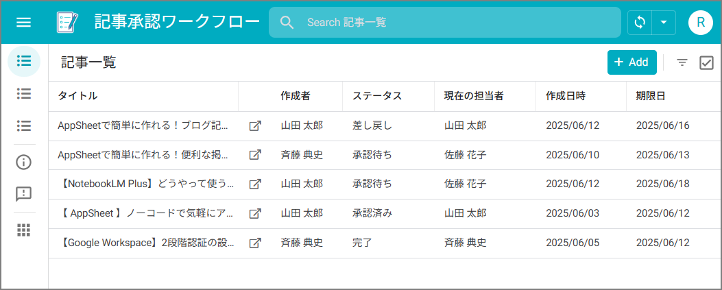Open the hamburger main menu
Viewport: 722px width, 290px height.
23,22
